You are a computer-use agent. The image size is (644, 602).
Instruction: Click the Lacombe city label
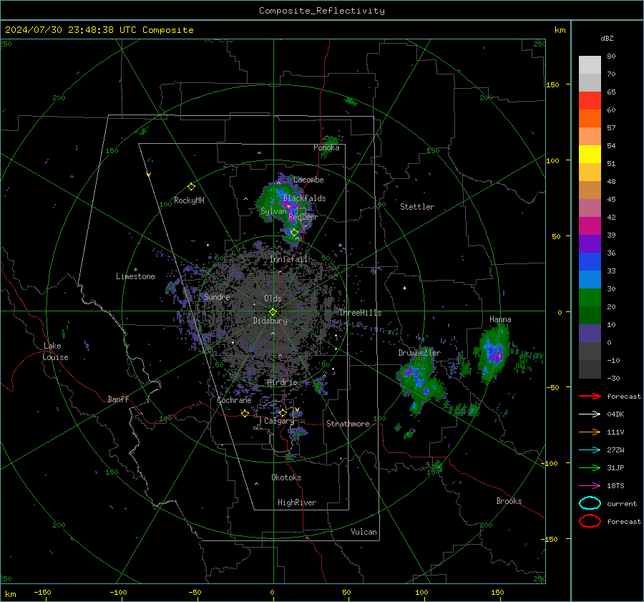(x=308, y=180)
